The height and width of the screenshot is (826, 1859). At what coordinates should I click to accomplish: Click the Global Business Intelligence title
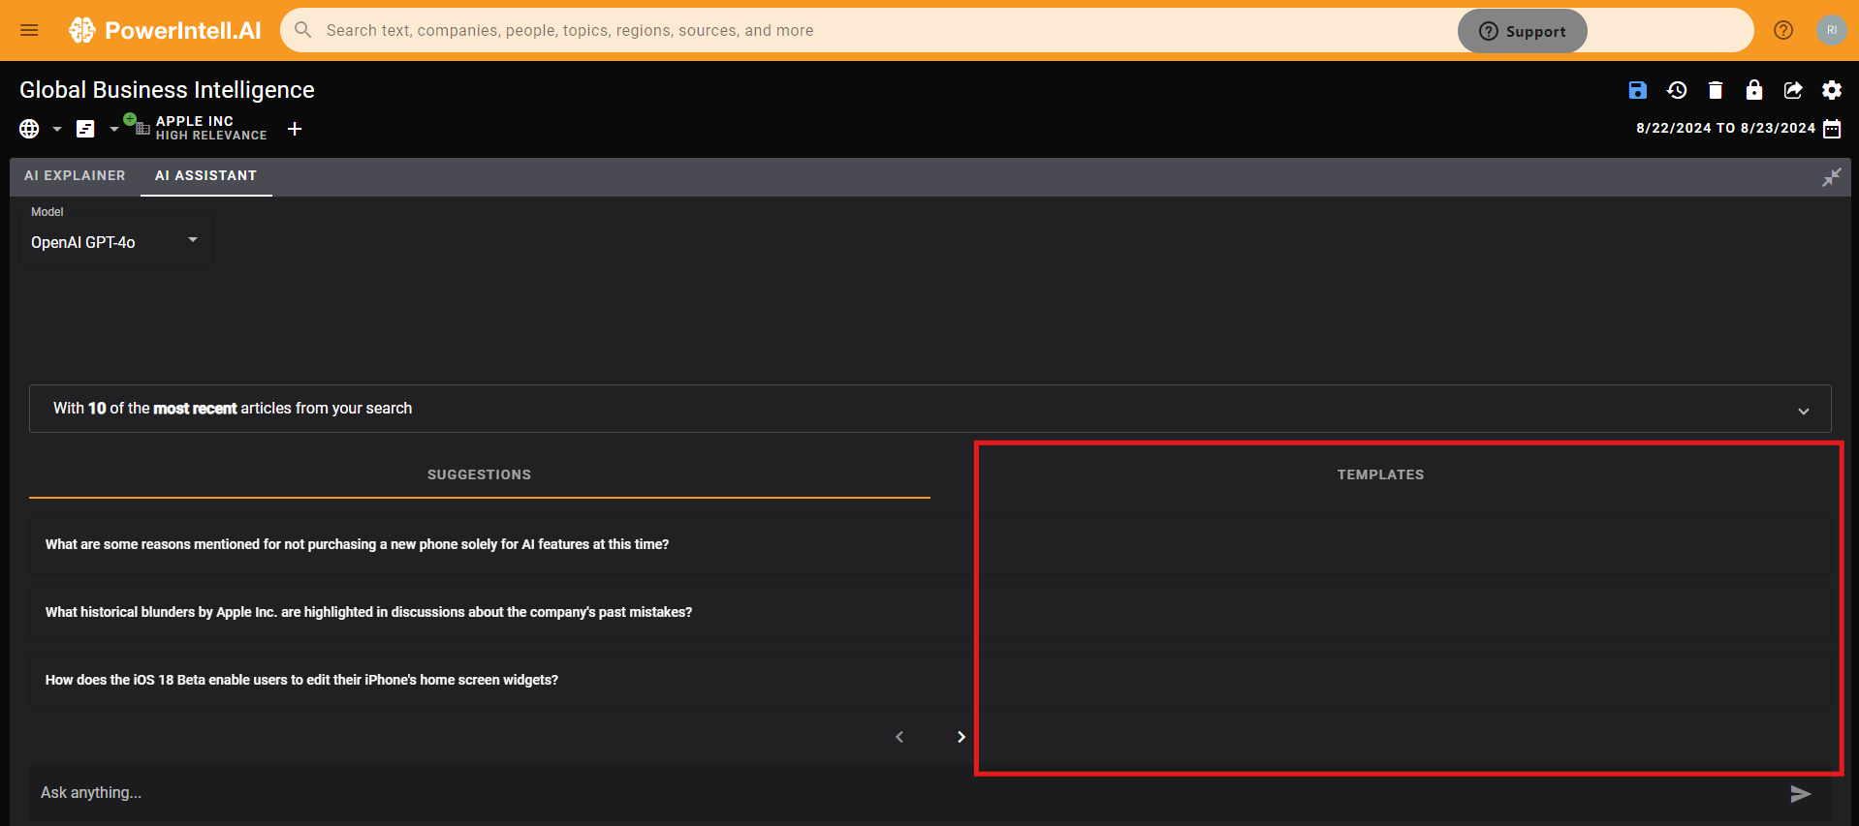pyautogui.click(x=167, y=90)
